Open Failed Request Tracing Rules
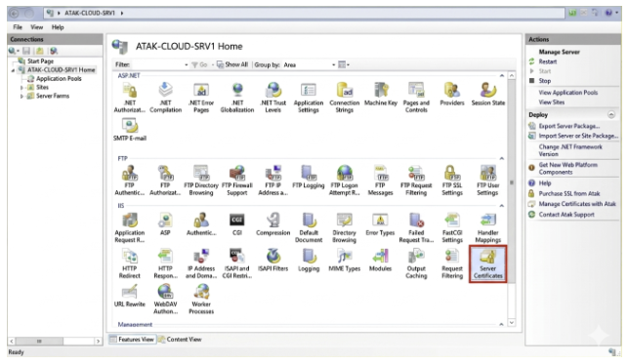 pyautogui.click(x=416, y=228)
